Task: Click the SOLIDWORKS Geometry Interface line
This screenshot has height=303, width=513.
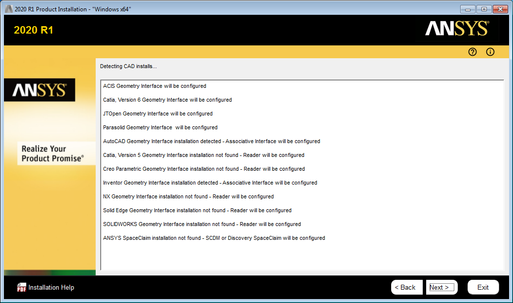Action: coord(202,224)
